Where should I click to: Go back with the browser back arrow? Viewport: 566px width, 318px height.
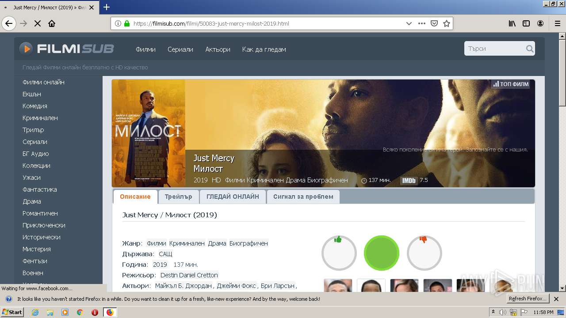[x=9, y=23]
